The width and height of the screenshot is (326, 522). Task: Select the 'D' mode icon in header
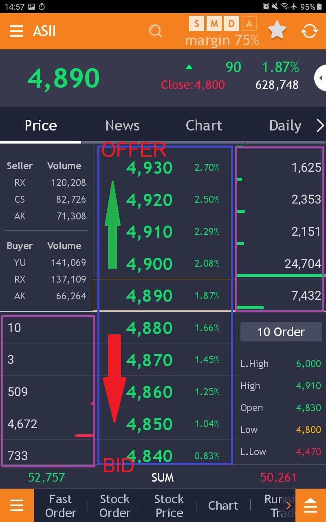231,24
